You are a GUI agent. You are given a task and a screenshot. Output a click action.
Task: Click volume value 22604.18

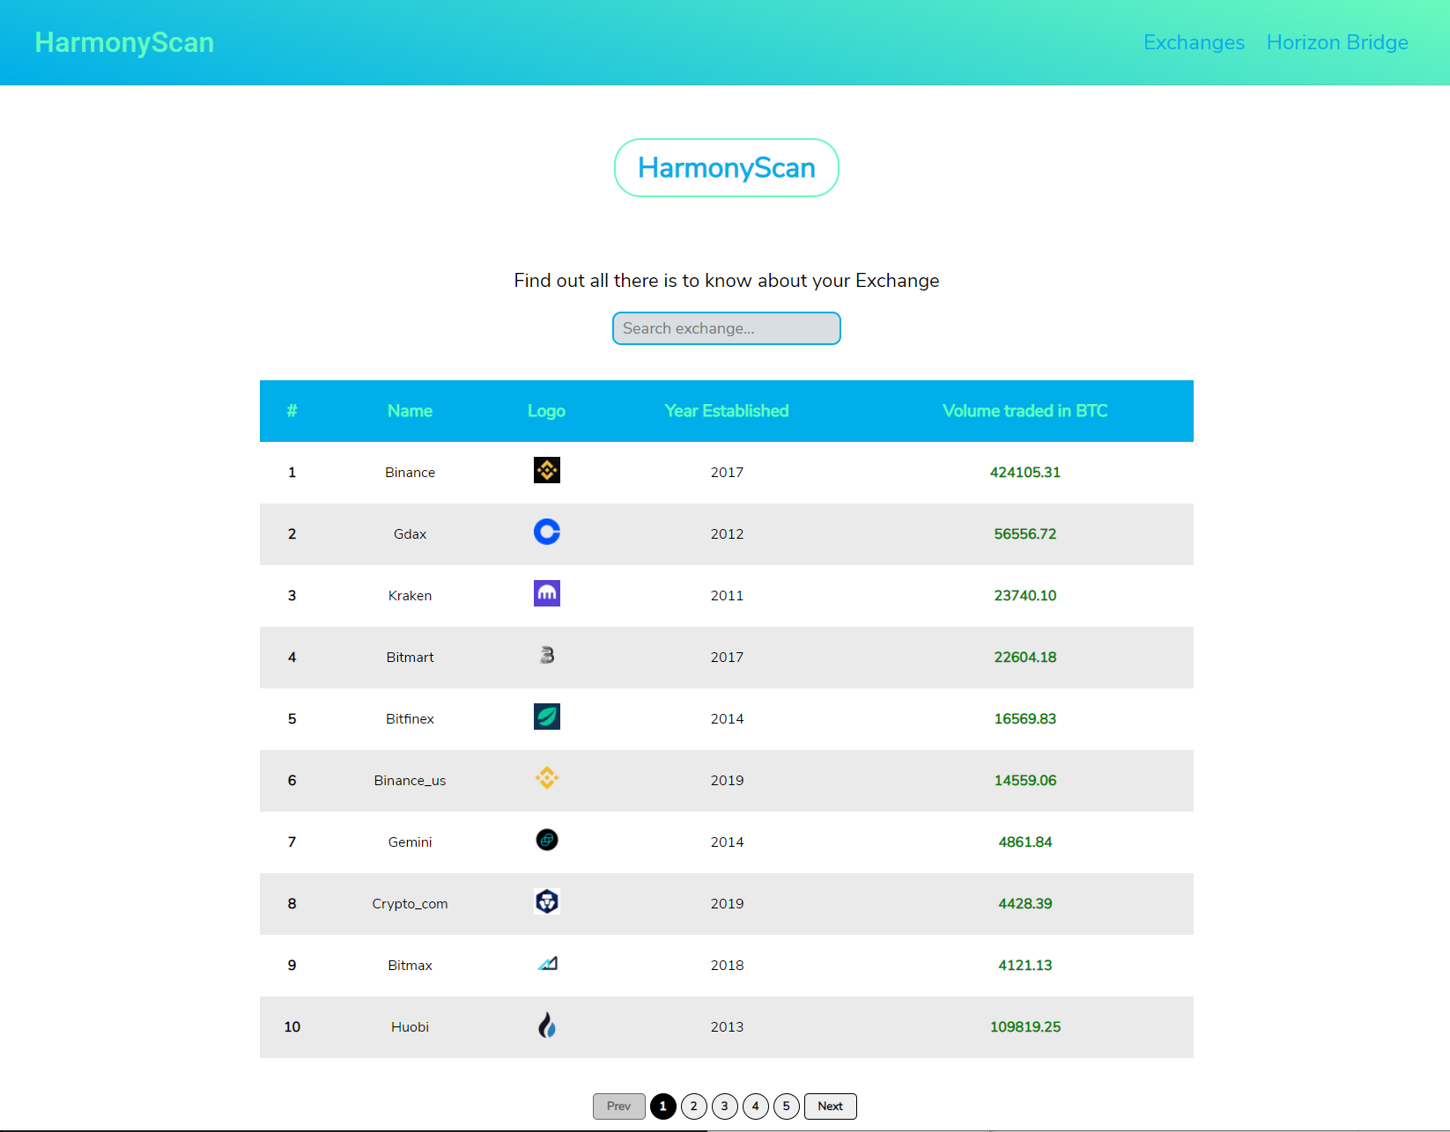coord(1025,658)
